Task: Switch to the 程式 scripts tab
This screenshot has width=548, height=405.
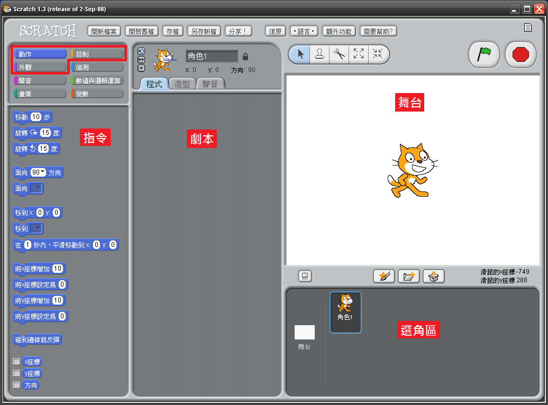Action: 154,84
